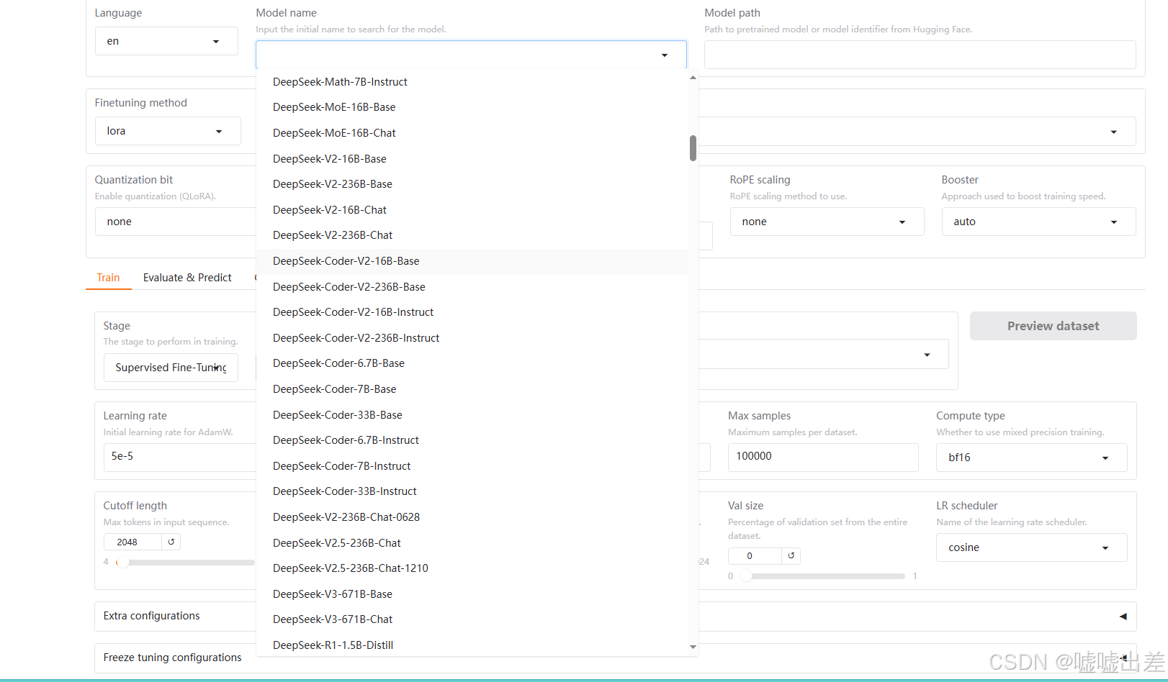Choose DeepSeek-Coder-33B-Instruct from the list

point(472,491)
